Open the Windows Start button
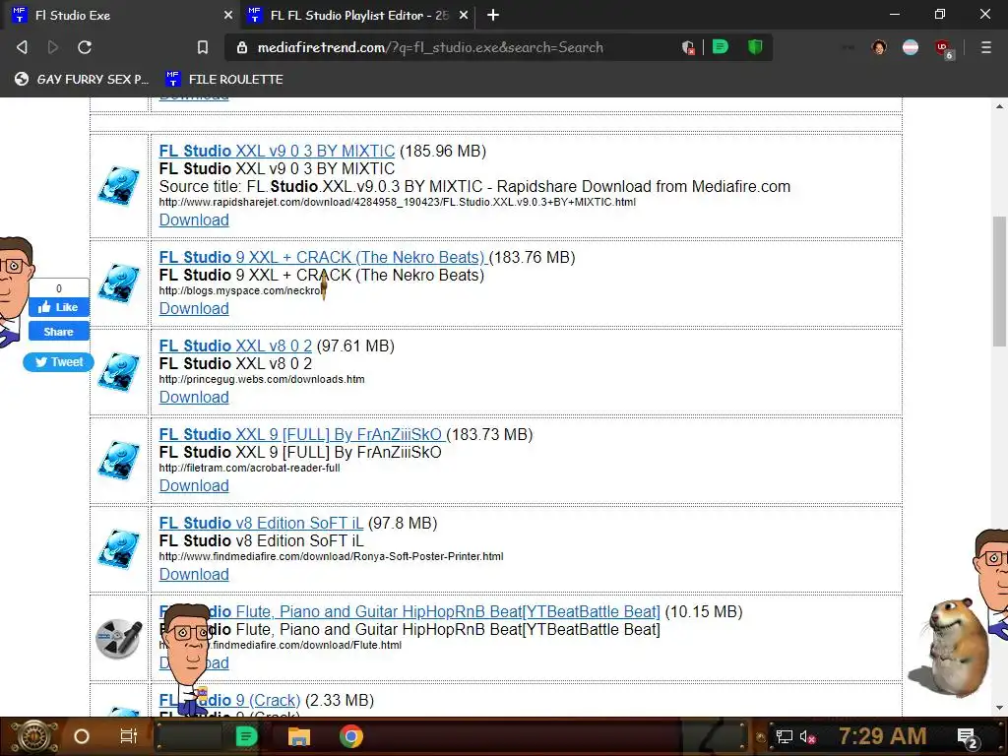This screenshot has width=1008, height=756. (33, 736)
